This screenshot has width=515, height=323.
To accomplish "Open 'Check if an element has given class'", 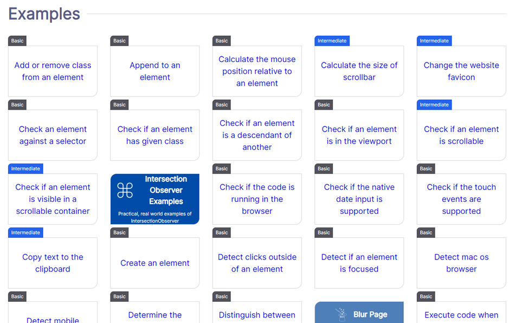I will pyautogui.click(x=154, y=135).
